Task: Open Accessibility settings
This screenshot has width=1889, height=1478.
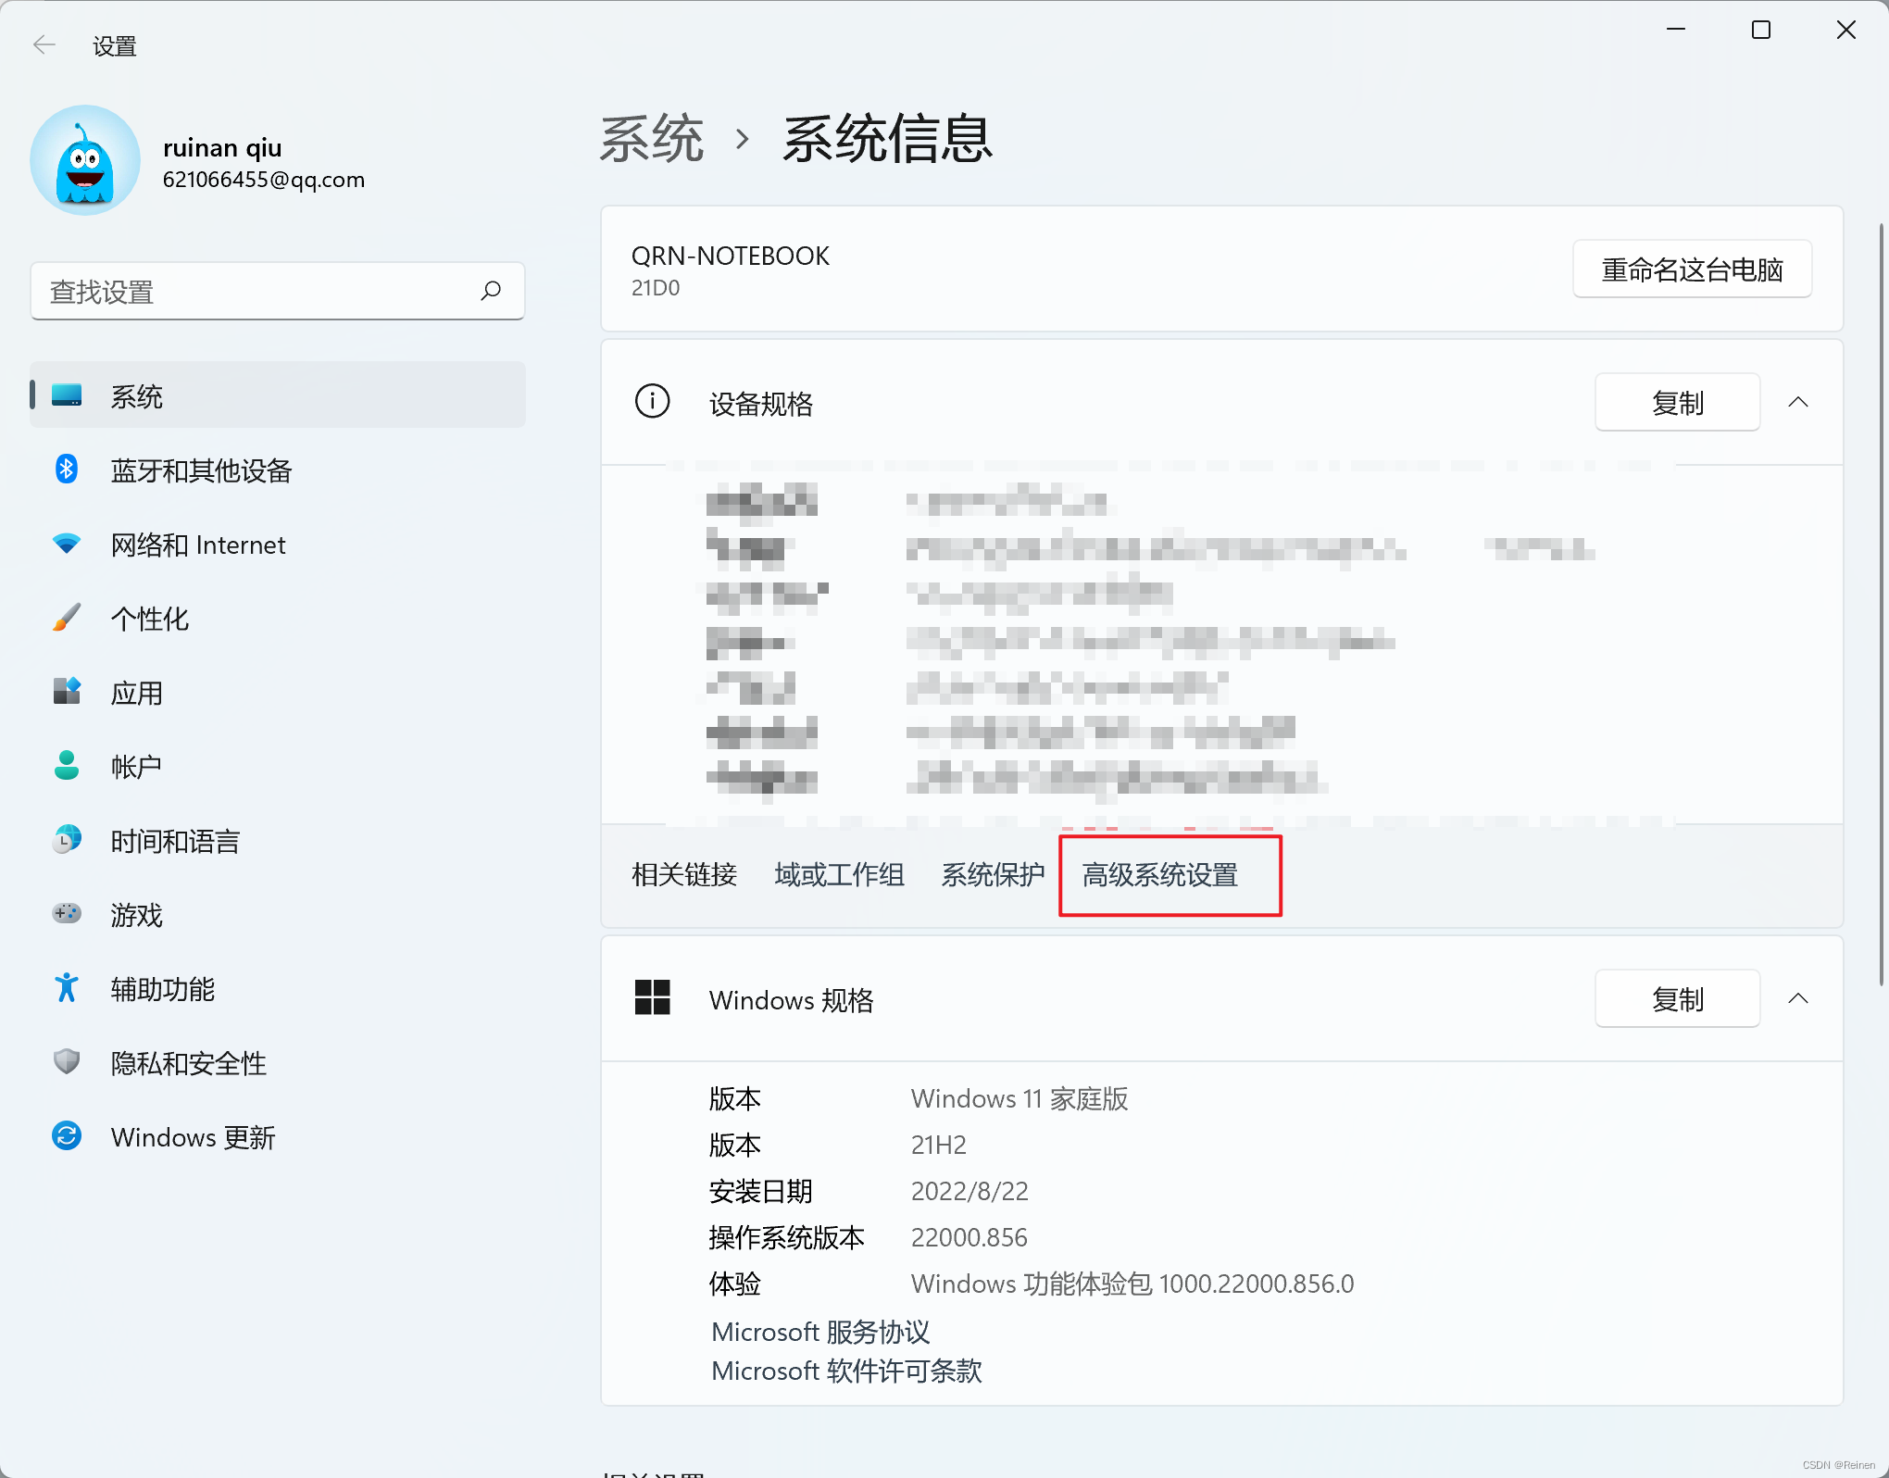Action: (x=162, y=989)
